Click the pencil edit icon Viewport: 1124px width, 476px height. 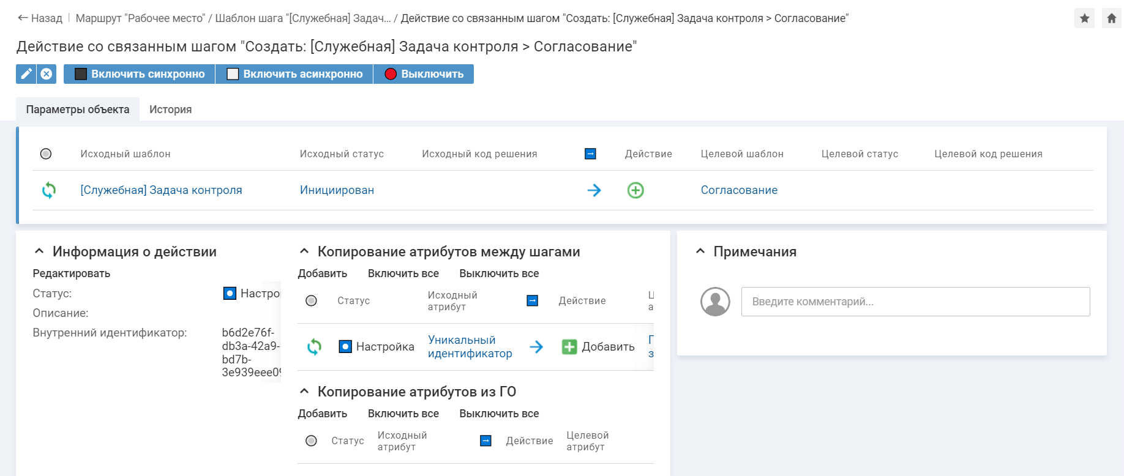click(26, 74)
